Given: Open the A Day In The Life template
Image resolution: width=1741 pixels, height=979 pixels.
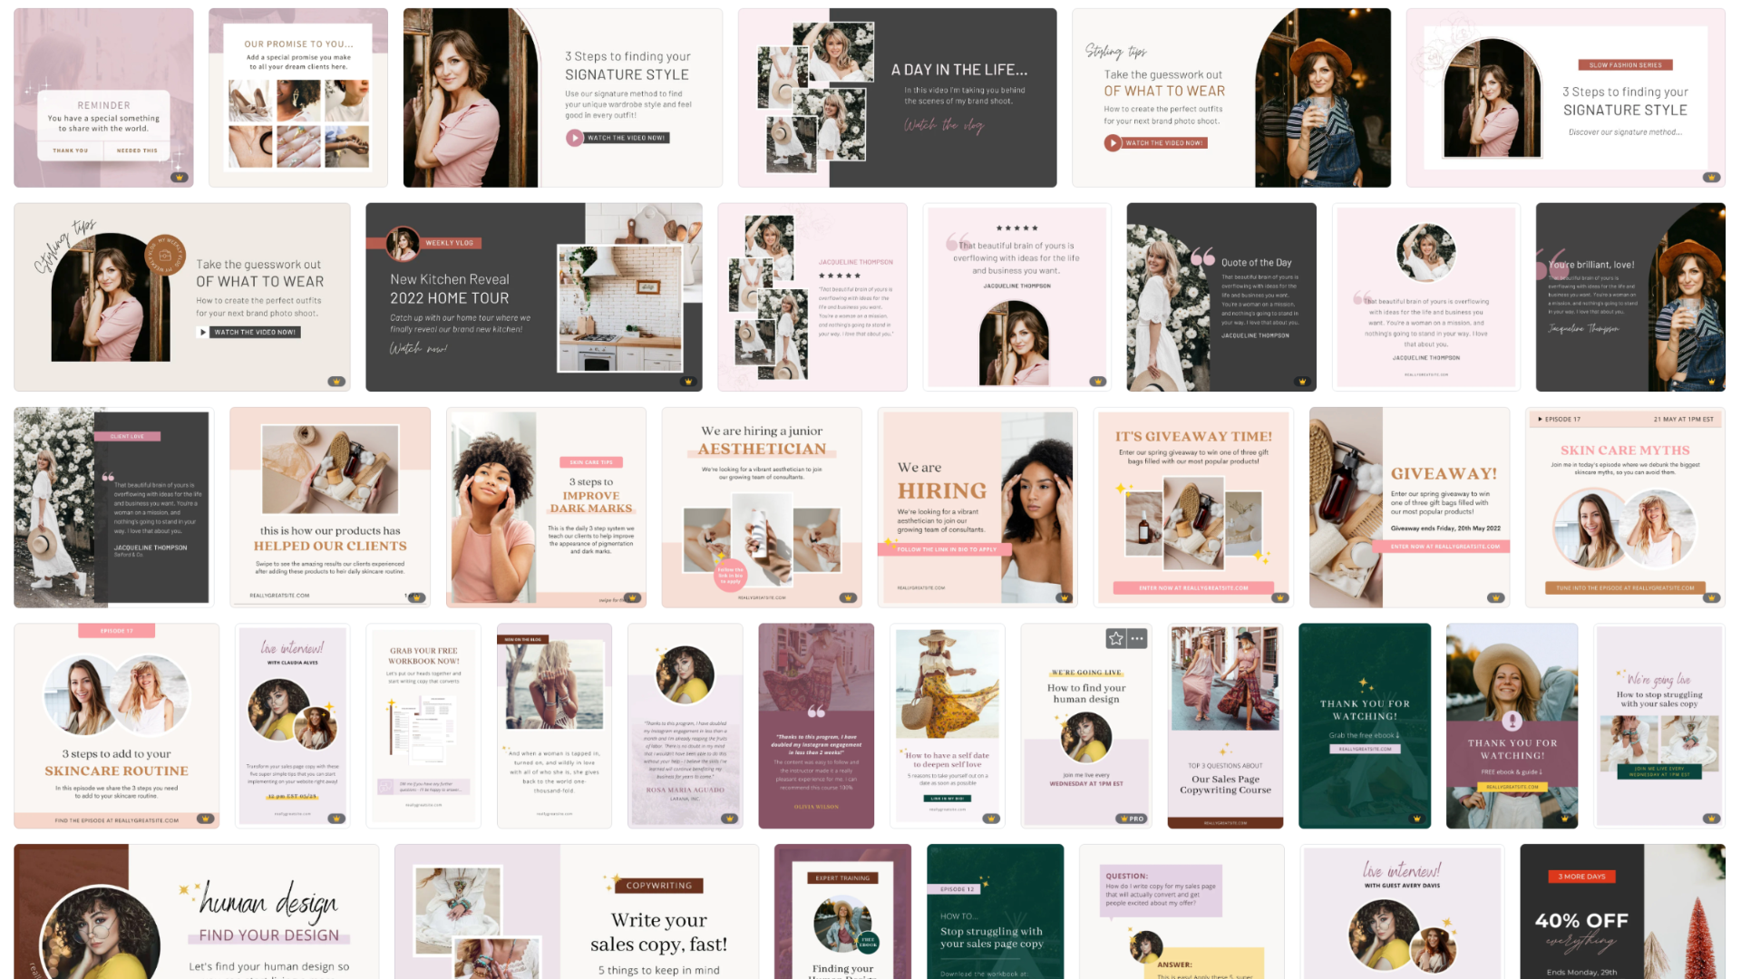Looking at the screenshot, I should click(x=897, y=98).
